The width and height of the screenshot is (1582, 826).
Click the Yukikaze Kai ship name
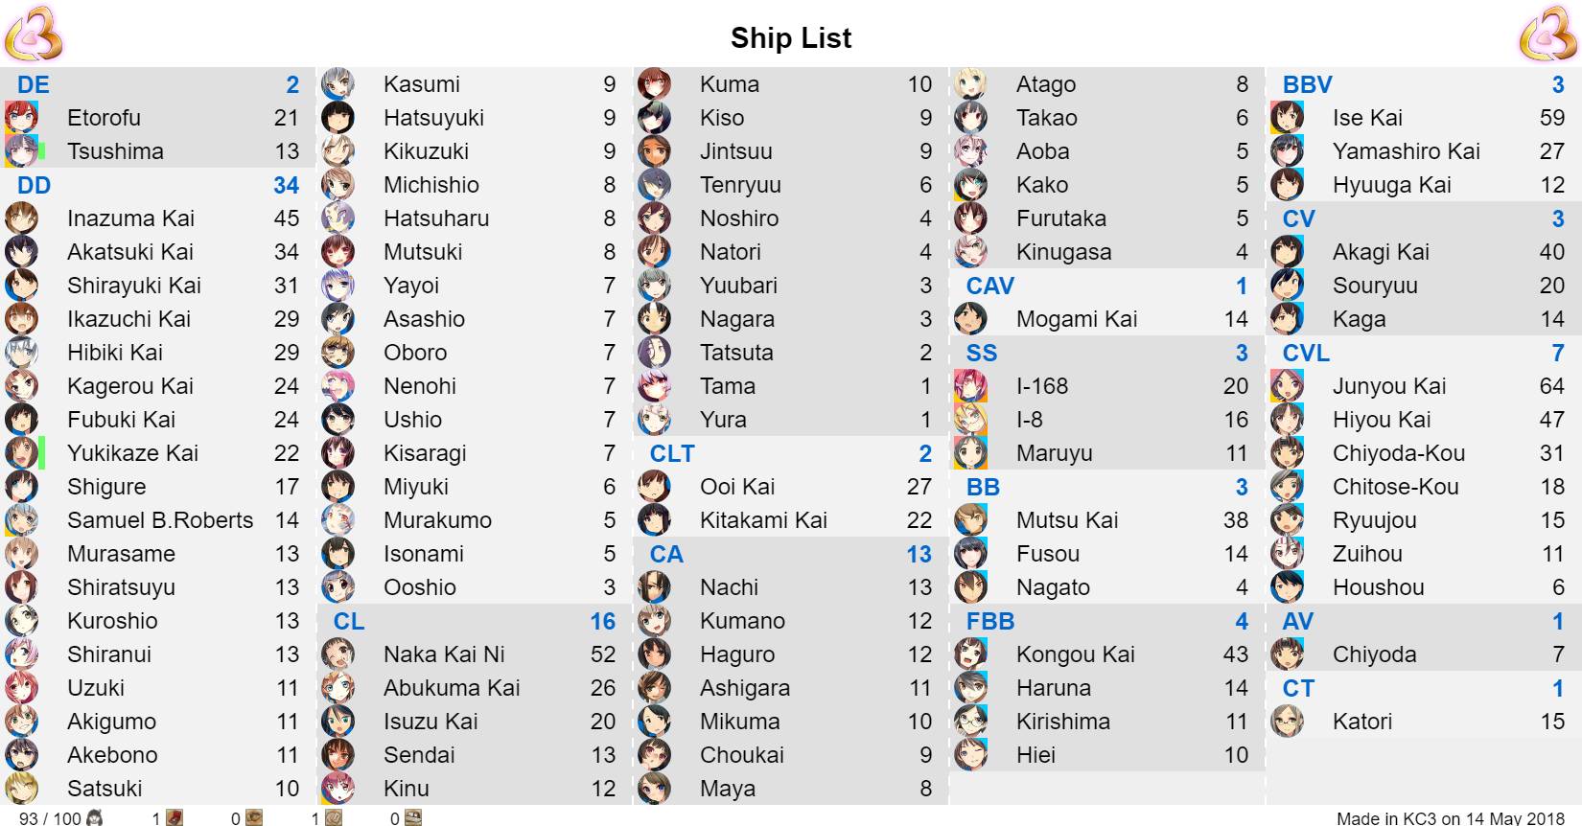tap(132, 453)
